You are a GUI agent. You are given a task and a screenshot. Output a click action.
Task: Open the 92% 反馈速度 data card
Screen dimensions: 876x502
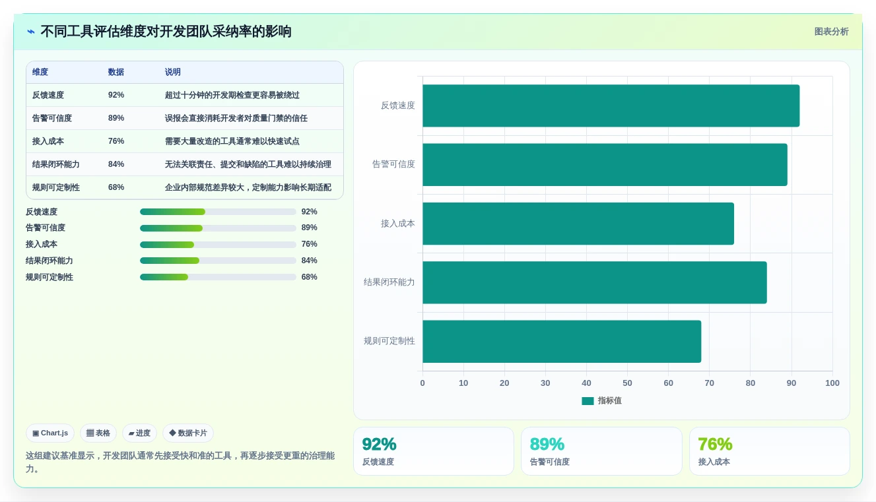434,451
